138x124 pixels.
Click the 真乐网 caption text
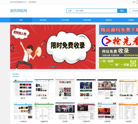pyautogui.click(x=23, y=98)
